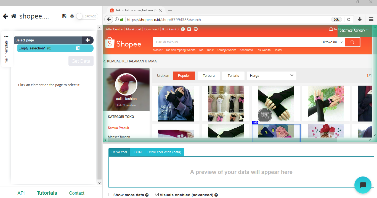
Task: Sort products by Terlaris
Action: click(x=233, y=76)
